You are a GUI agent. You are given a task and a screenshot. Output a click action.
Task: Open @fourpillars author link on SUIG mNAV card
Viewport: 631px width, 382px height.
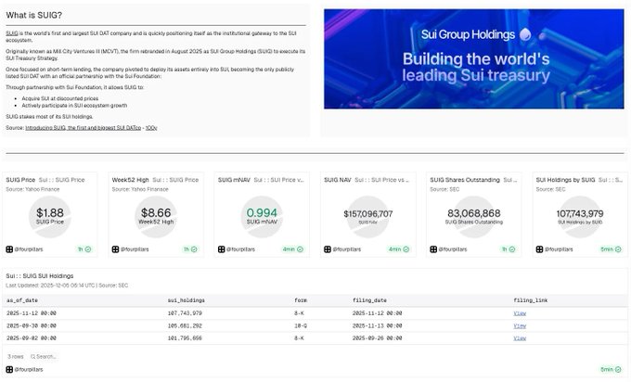coord(240,249)
